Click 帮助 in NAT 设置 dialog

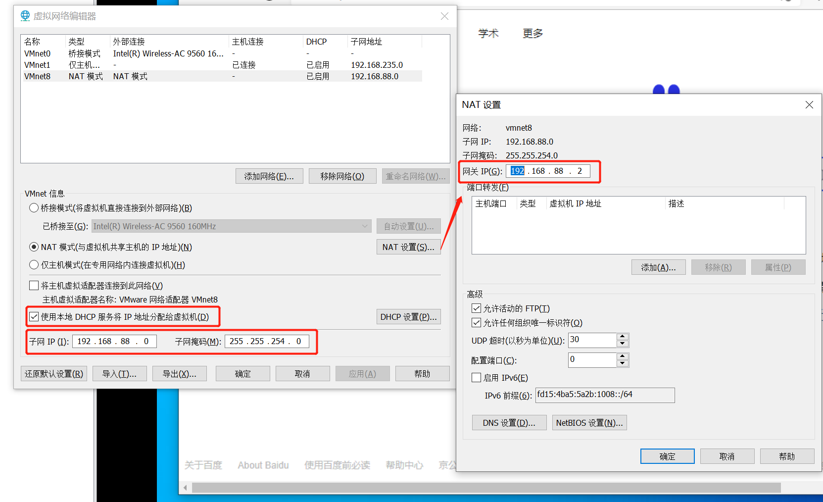[787, 456]
